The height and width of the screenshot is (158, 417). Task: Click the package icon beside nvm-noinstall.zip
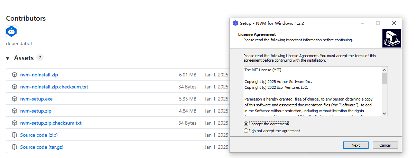point(14,75)
